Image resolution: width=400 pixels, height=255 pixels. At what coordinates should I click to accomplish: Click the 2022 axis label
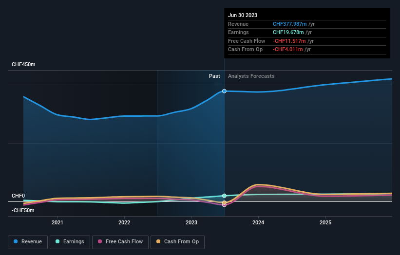pos(124,222)
